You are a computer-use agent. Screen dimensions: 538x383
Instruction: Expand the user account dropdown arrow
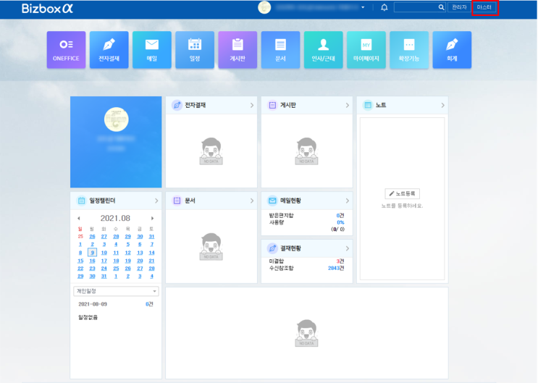click(363, 7)
